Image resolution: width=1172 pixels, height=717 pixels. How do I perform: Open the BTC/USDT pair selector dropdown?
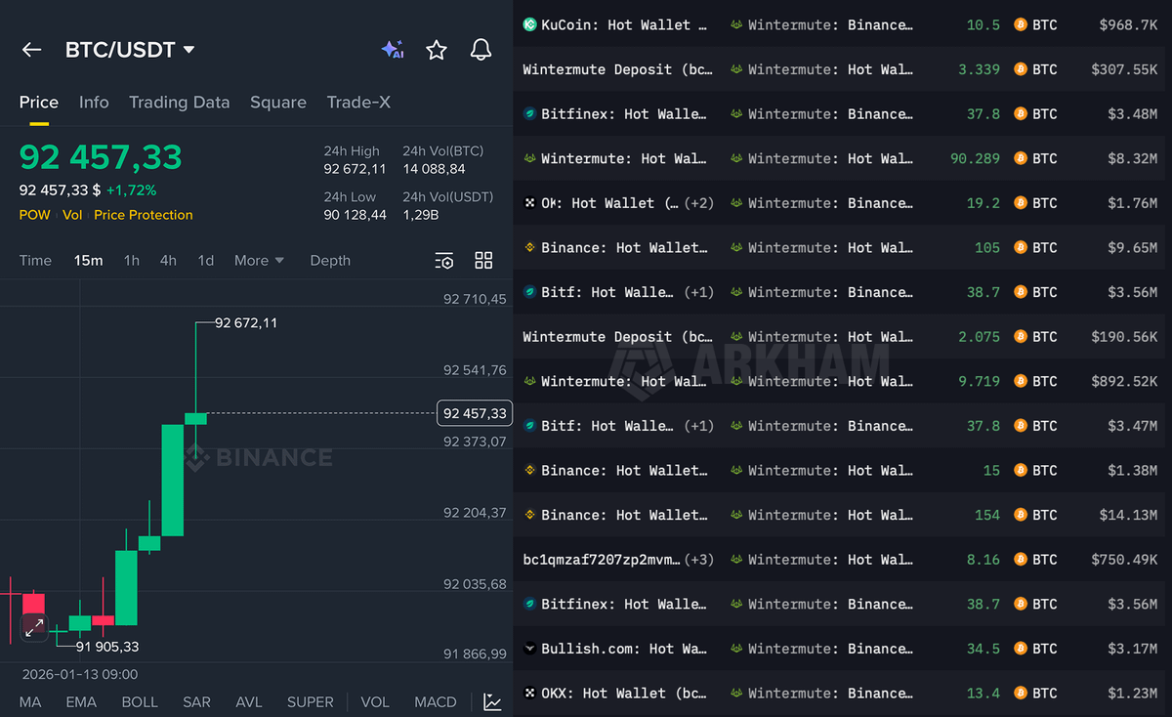pos(129,50)
